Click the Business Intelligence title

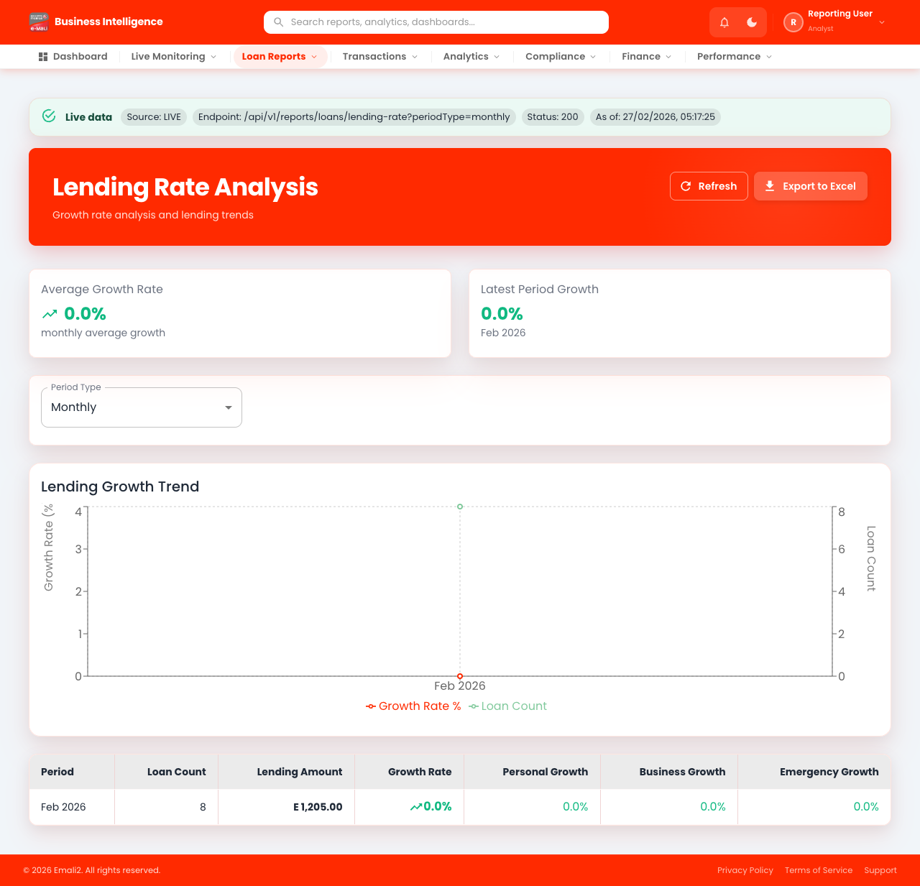(x=109, y=22)
